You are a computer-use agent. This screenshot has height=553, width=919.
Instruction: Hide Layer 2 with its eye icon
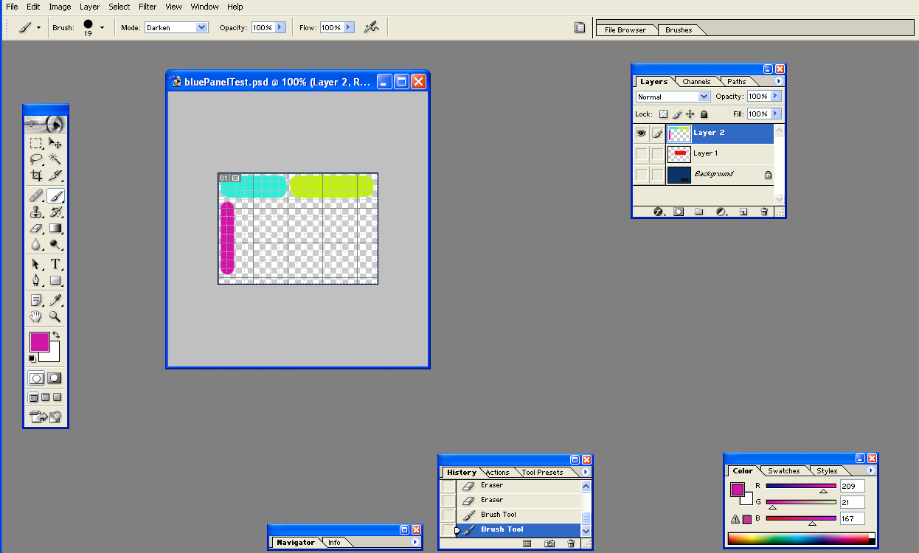click(641, 133)
